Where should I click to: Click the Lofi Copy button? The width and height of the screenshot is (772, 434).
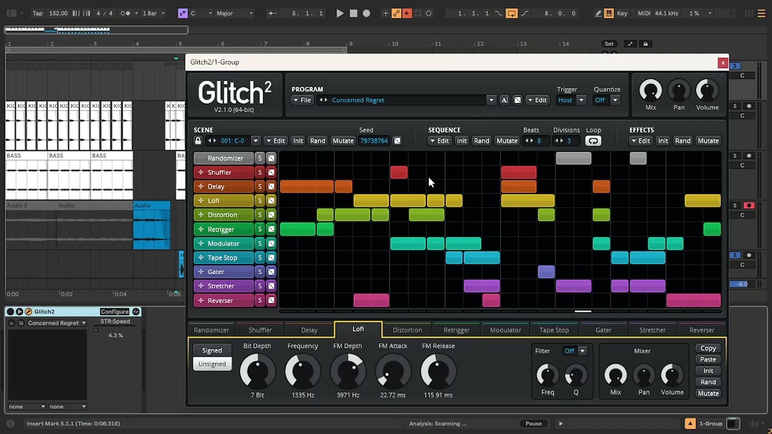coord(708,348)
